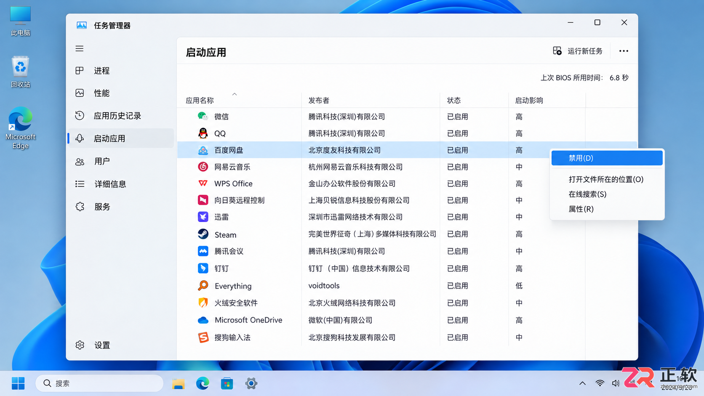Click the Microsoft OneDrive cloud icon
This screenshot has height=396, width=704.
[x=203, y=320]
